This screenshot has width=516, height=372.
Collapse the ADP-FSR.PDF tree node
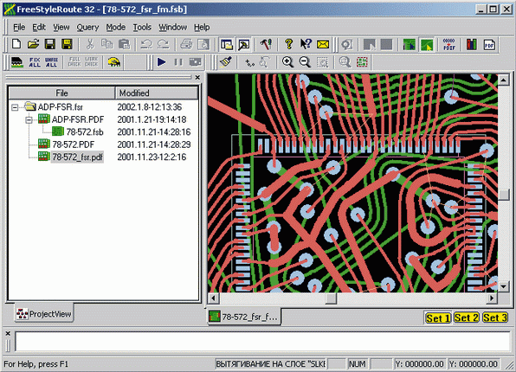[29, 119]
